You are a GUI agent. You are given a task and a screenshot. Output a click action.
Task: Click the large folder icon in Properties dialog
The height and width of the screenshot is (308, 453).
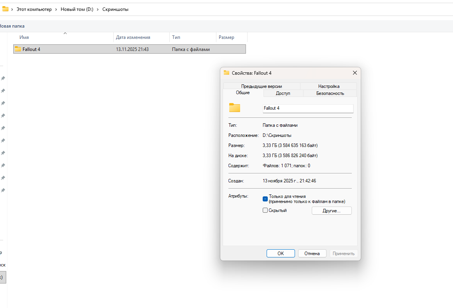click(x=235, y=108)
